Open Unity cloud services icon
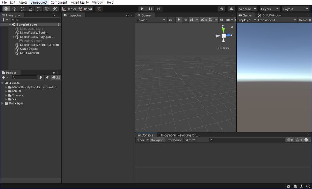This screenshot has width=312, height=189. (231, 9)
